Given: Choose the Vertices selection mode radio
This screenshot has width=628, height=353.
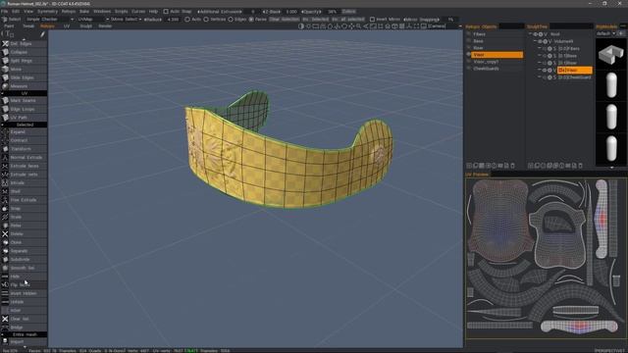Looking at the screenshot, I should [x=206, y=20].
